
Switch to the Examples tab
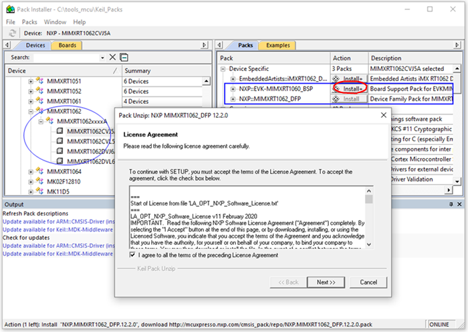[278, 45]
